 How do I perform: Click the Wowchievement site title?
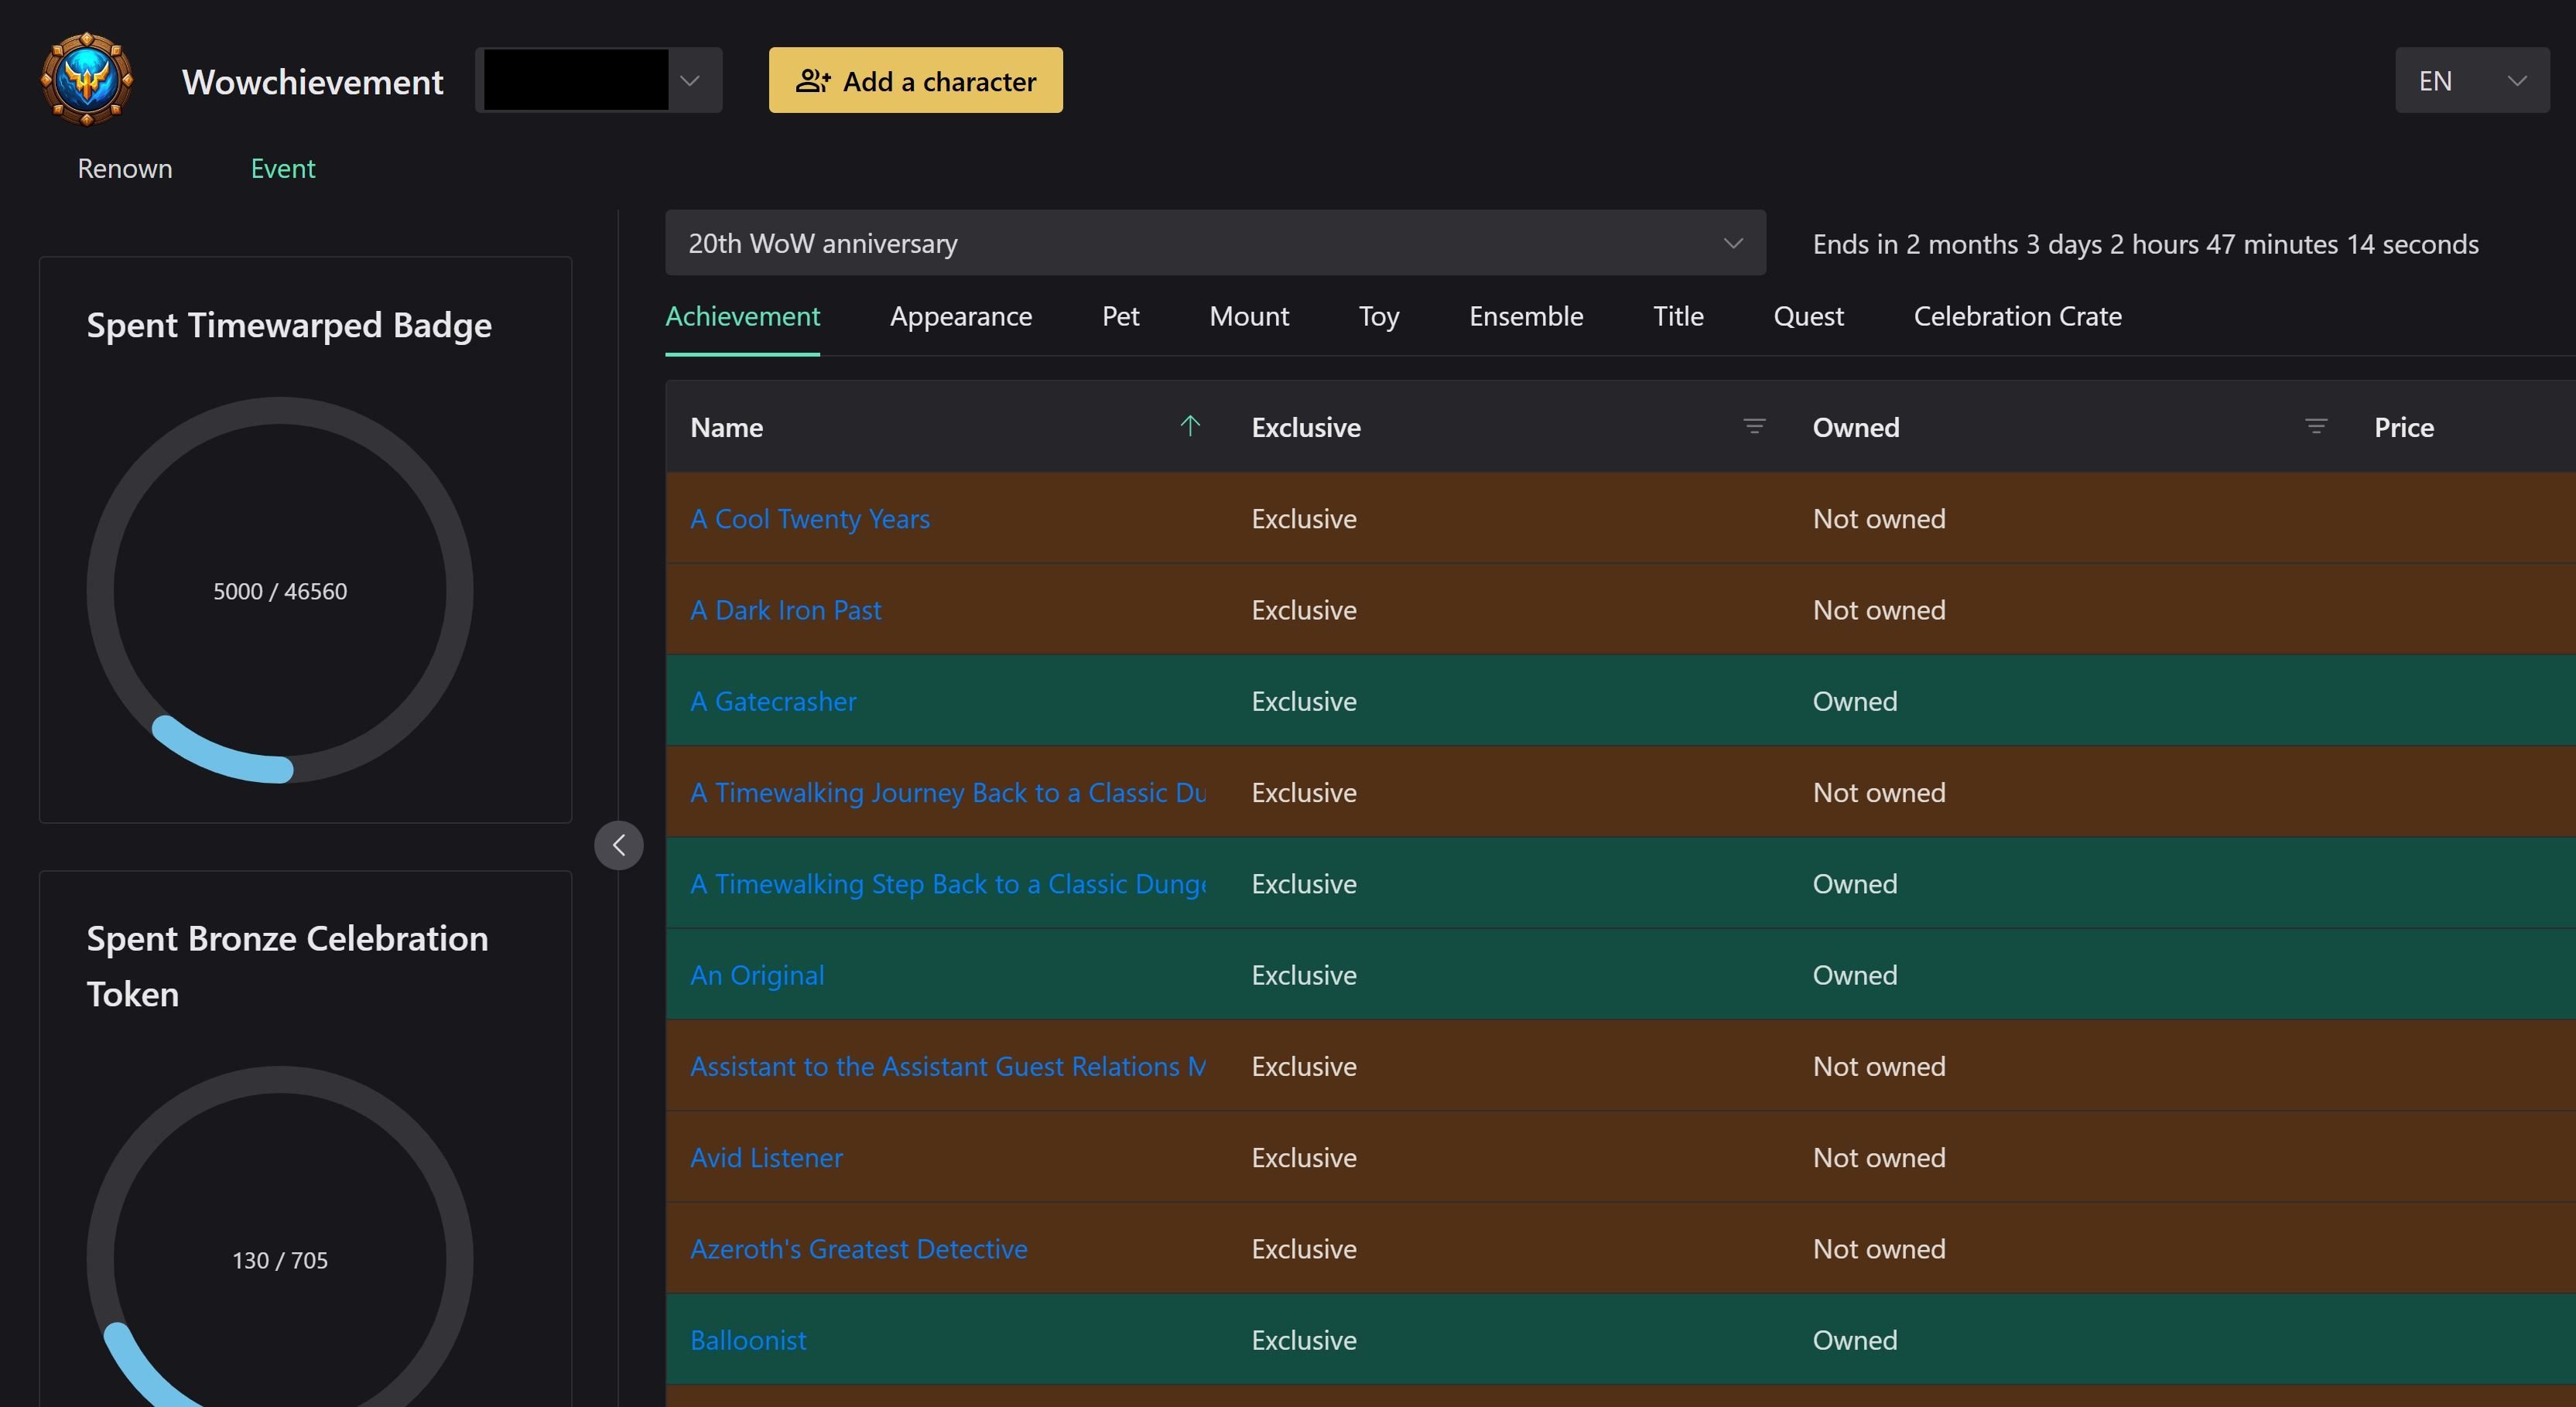(x=312, y=81)
